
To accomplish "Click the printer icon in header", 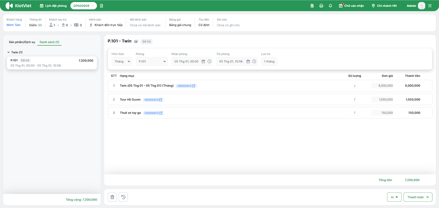I will pyautogui.click(x=321, y=6).
